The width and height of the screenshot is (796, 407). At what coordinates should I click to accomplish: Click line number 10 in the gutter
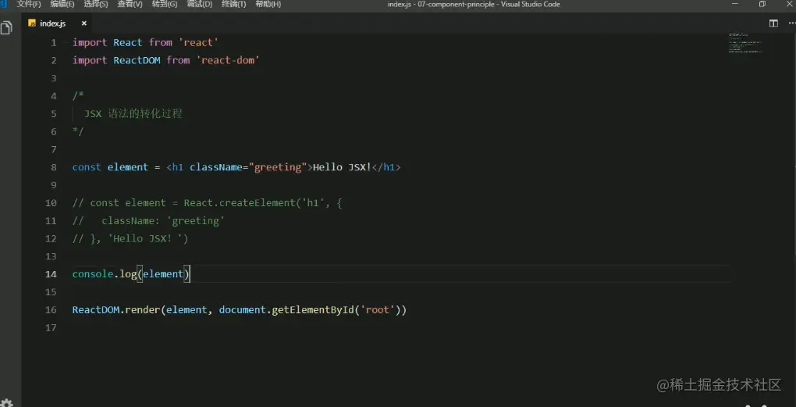[51, 203]
